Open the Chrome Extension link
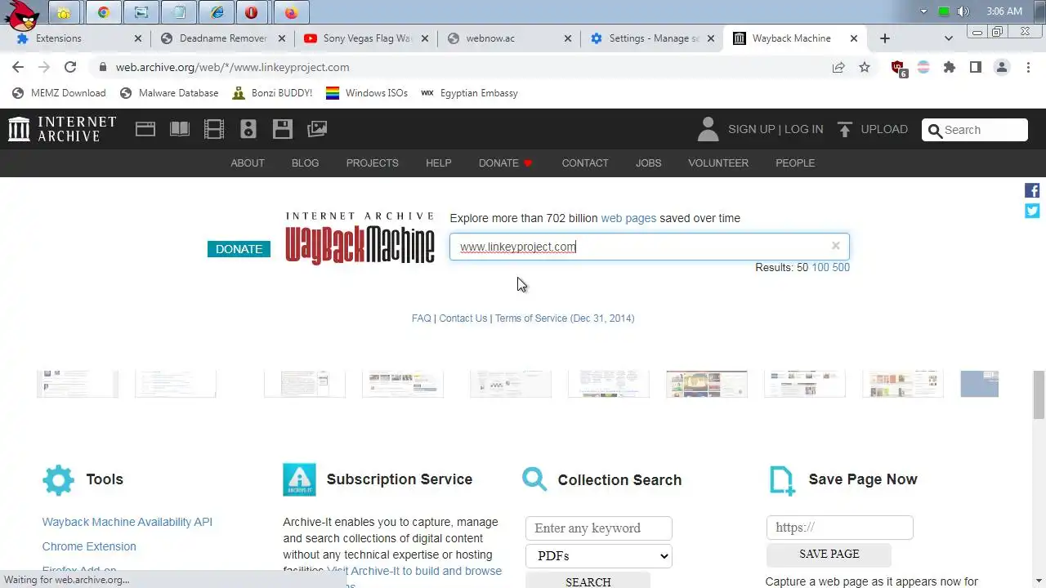The width and height of the screenshot is (1046, 588). (89, 546)
